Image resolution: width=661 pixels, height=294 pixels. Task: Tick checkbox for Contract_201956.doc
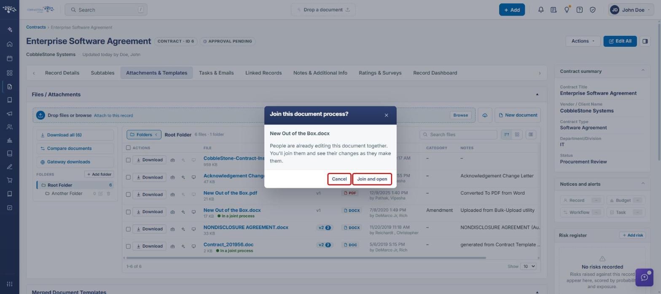click(128, 246)
